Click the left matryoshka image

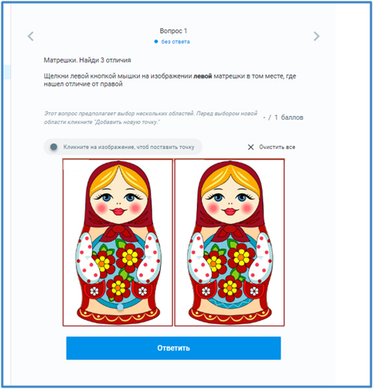click(117, 242)
